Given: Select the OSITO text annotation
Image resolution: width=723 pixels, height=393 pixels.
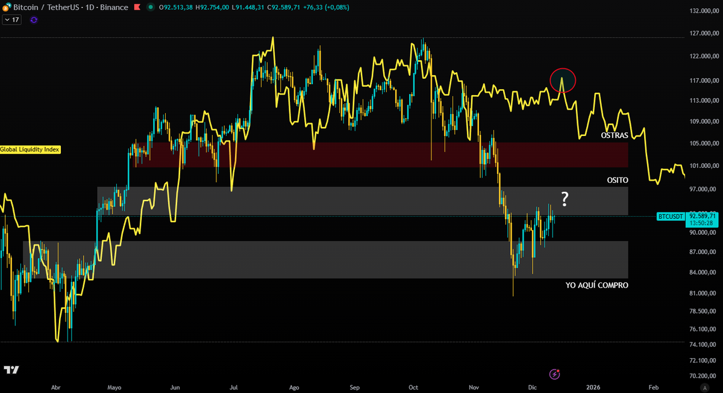Looking at the screenshot, I should point(618,180).
